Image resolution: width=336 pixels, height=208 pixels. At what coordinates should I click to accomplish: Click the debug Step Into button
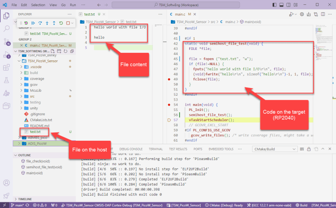[47, 23]
